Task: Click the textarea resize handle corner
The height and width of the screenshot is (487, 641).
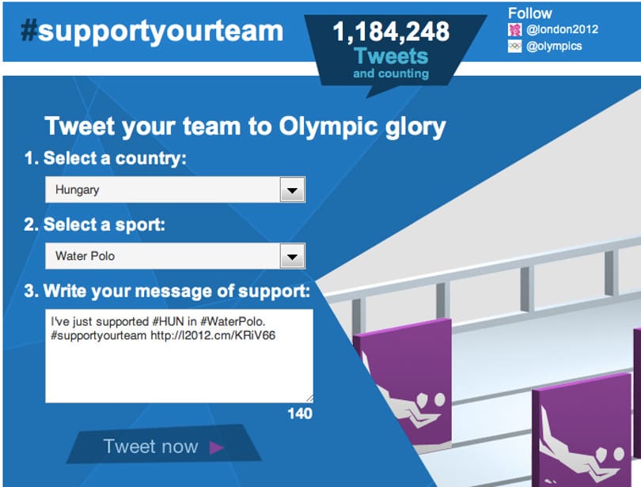Action: tap(309, 398)
